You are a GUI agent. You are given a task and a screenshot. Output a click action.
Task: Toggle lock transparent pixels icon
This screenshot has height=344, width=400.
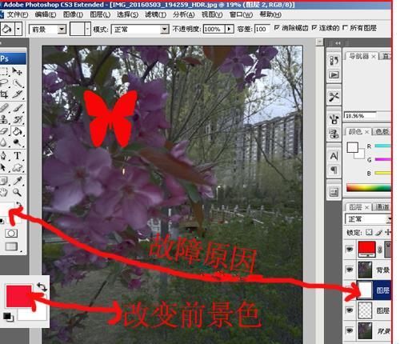pos(369,232)
